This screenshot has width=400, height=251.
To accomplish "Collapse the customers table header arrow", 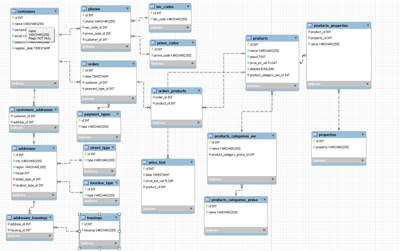I will tap(56, 11).
